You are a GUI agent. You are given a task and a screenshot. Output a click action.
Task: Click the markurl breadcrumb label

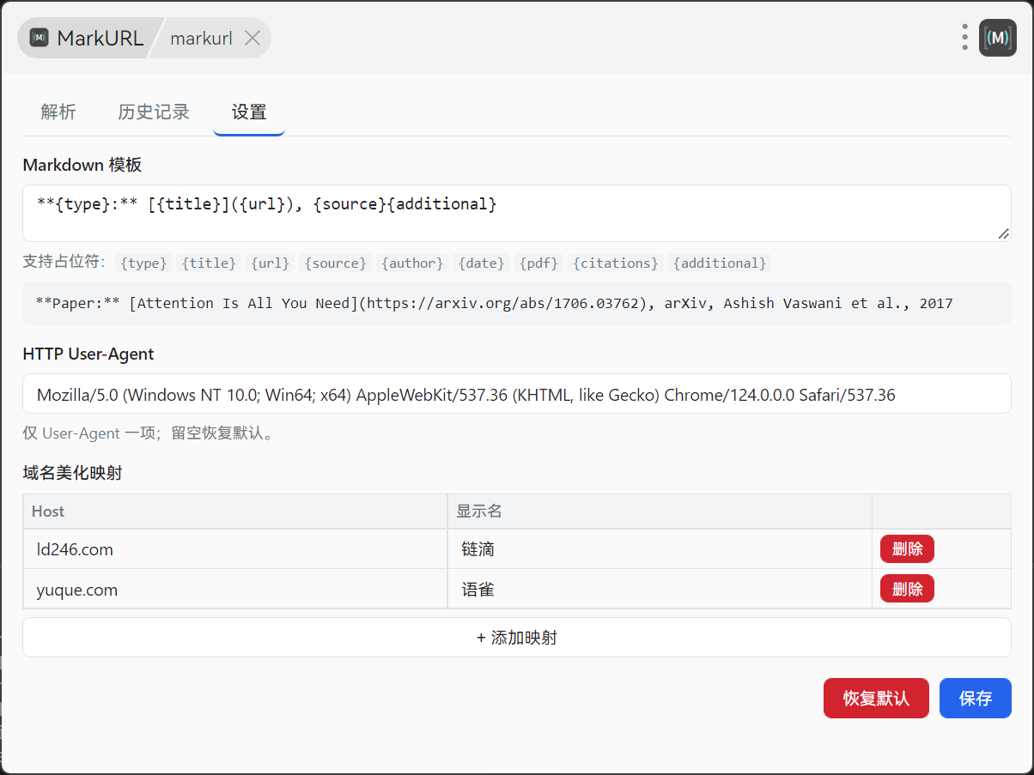tap(201, 39)
